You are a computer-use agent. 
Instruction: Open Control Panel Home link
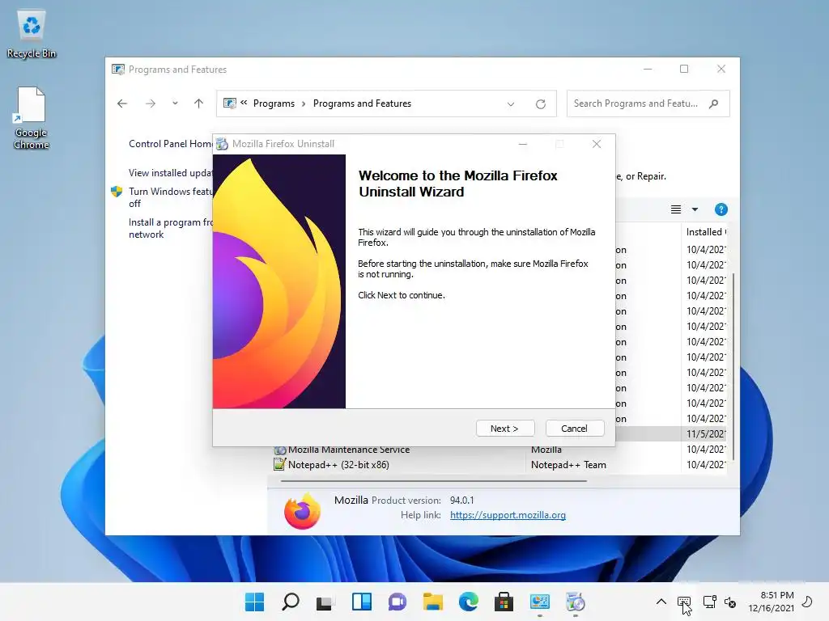(x=170, y=144)
